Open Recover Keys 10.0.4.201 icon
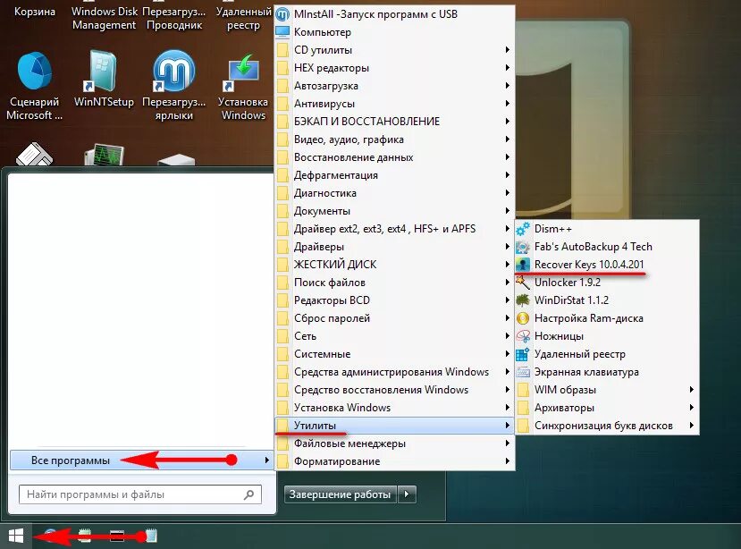Image resolution: width=741 pixels, height=549 pixels. [x=523, y=265]
